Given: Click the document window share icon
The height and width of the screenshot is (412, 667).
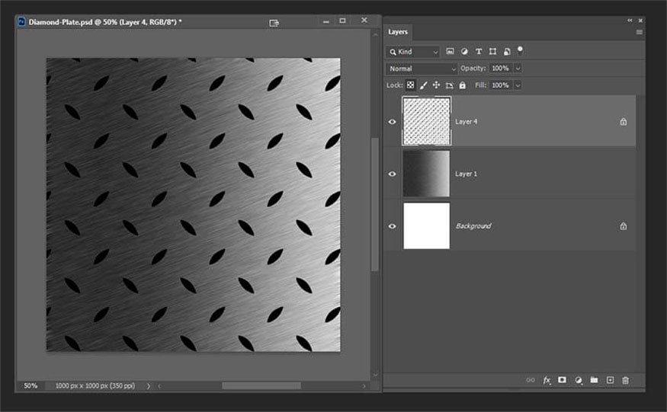Looking at the screenshot, I should [x=274, y=23].
